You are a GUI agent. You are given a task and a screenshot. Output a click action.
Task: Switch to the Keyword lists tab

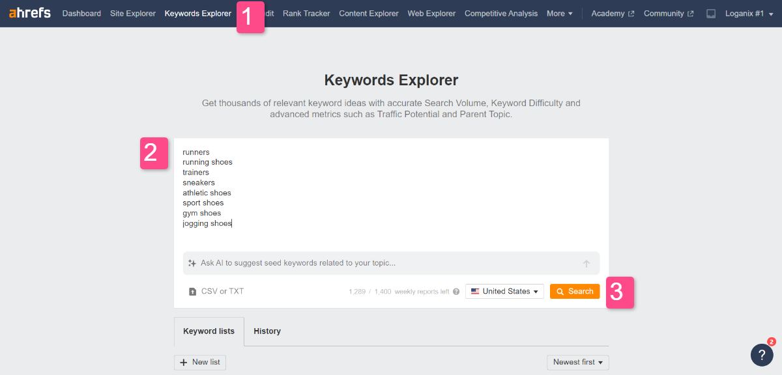[x=209, y=331]
